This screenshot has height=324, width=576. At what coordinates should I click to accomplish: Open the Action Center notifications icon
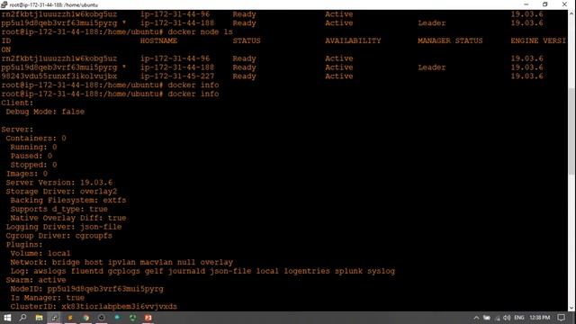561,318
